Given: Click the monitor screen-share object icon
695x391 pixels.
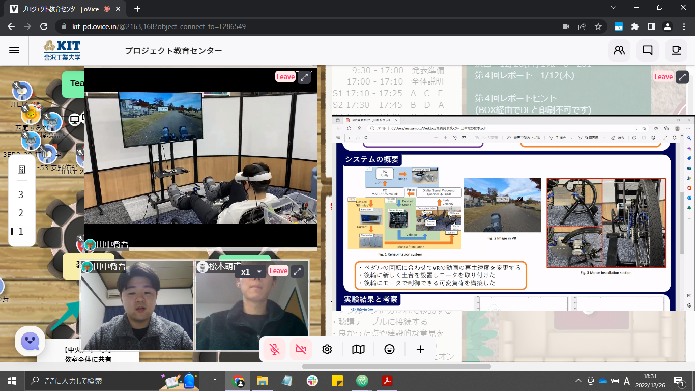Looking at the screenshot, I should [x=75, y=120].
